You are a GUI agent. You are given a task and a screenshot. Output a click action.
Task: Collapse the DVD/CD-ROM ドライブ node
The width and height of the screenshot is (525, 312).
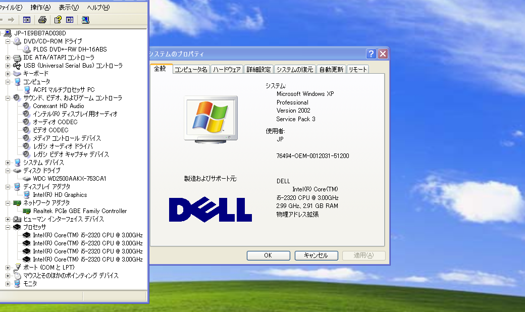tap(8, 41)
